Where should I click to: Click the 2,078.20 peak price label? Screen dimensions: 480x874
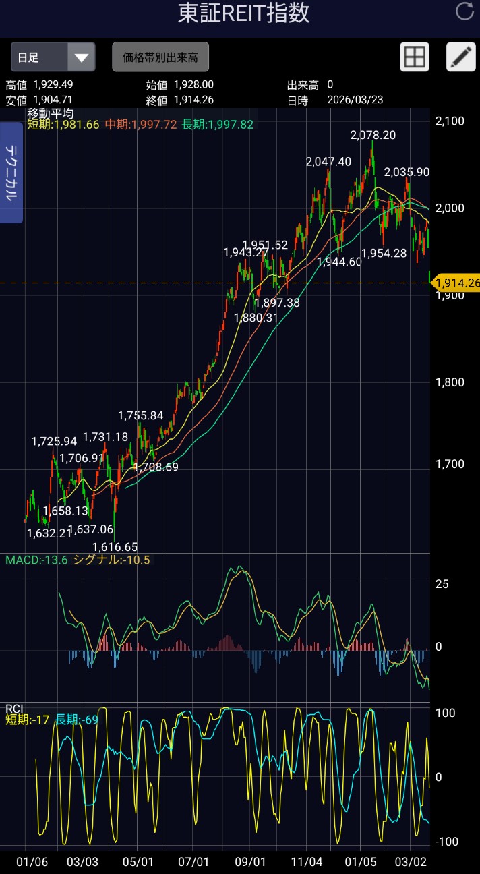click(x=373, y=135)
